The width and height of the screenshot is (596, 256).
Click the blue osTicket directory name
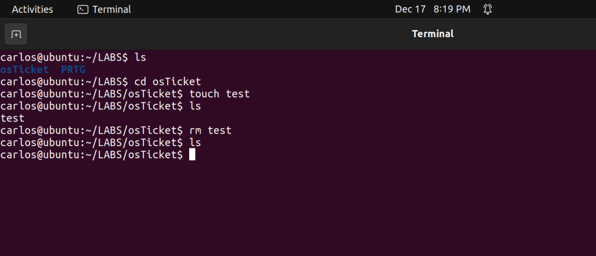(x=24, y=70)
